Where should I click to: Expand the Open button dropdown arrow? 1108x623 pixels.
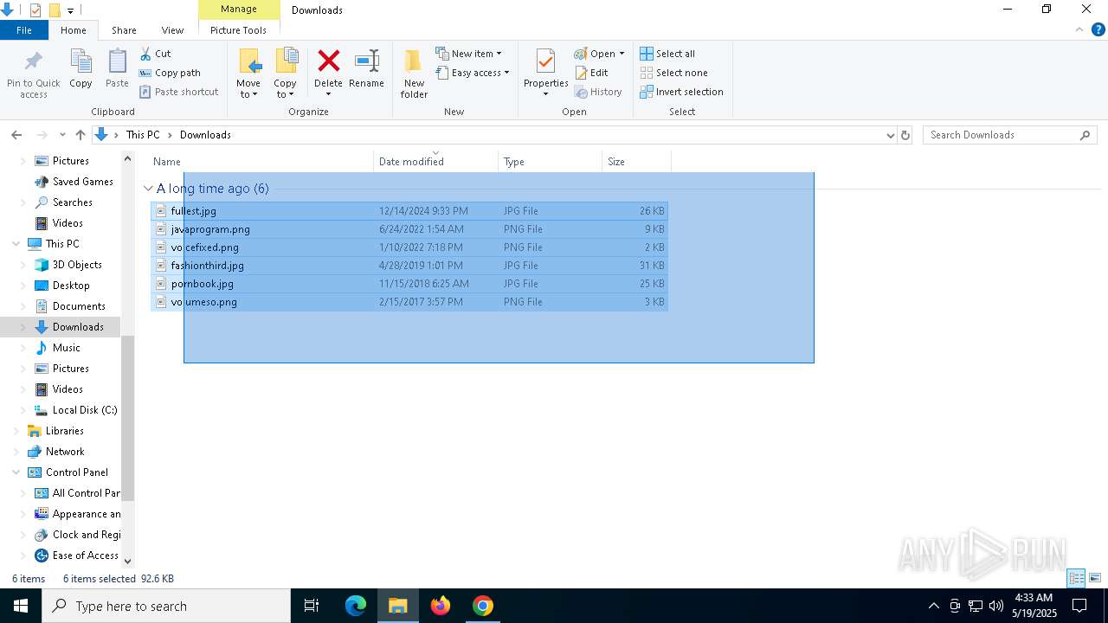(622, 54)
